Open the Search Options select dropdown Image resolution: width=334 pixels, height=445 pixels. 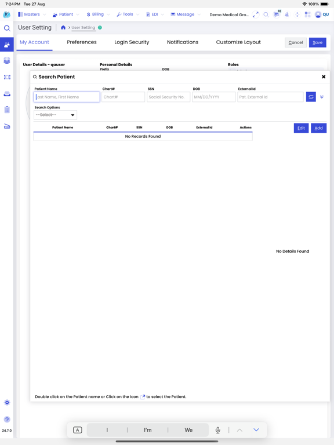click(56, 115)
